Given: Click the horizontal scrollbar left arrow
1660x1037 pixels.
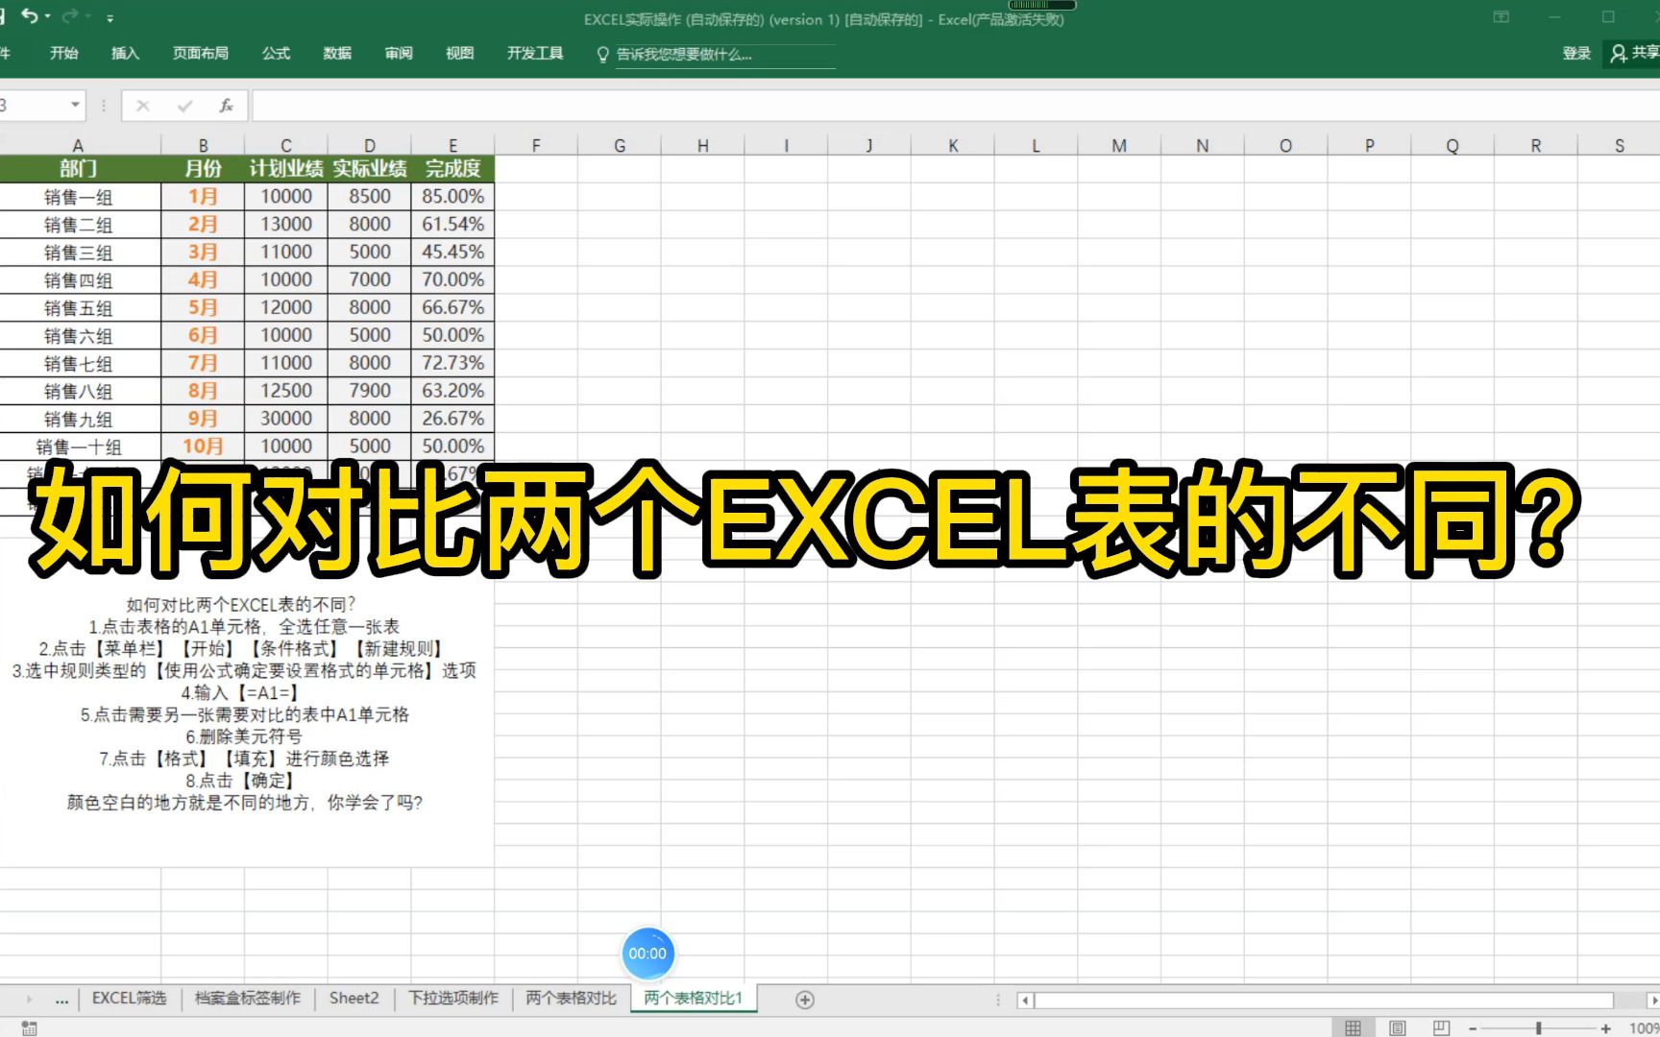Looking at the screenshot, I should coord(1025,1001).
